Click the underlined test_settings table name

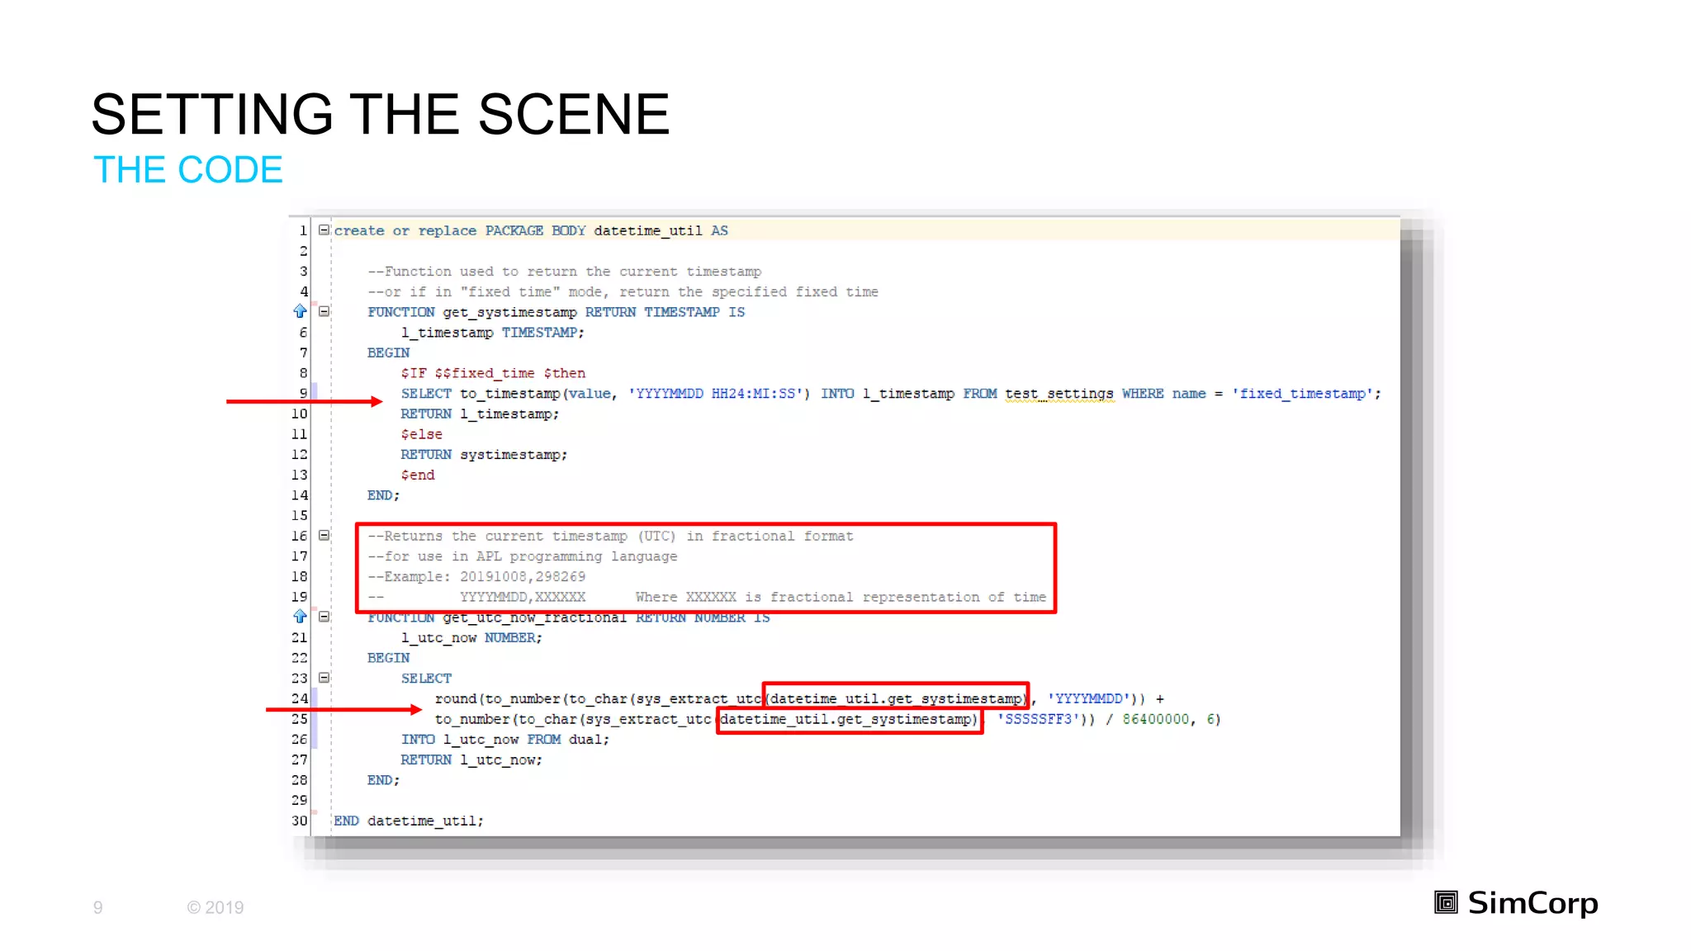(1059, 394)
